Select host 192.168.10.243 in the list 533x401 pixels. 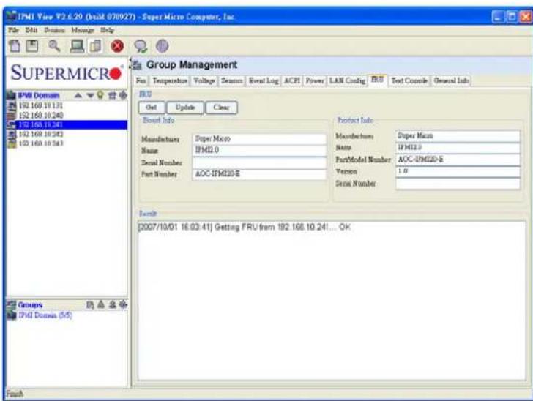pos(67,143)
